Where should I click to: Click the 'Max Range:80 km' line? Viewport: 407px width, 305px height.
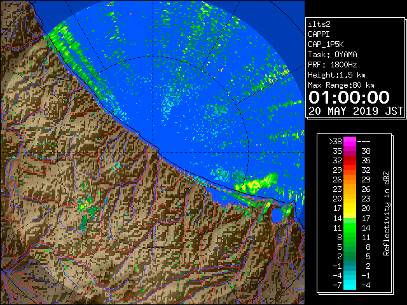341,85
